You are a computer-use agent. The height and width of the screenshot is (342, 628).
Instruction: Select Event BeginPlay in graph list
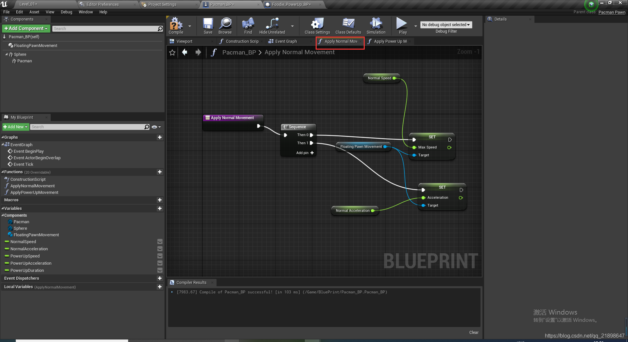click(x=28, y=151)
